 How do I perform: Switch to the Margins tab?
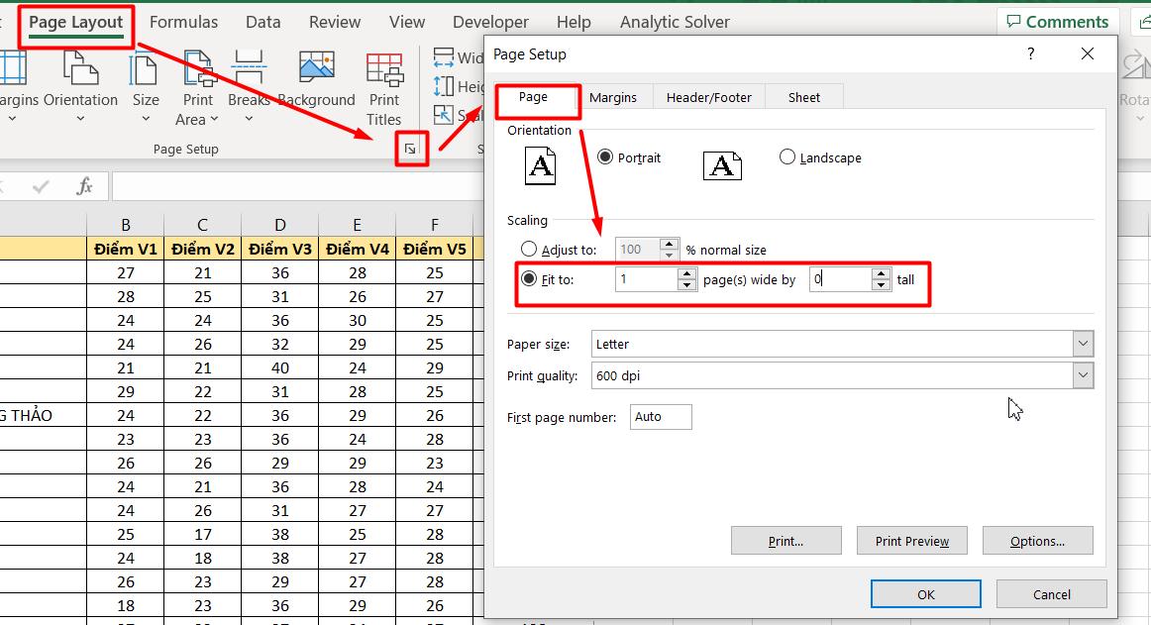612,97
